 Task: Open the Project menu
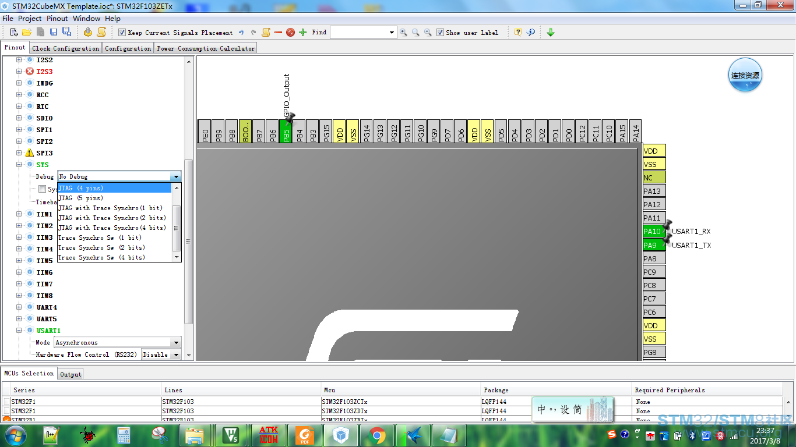coord(30,19)
